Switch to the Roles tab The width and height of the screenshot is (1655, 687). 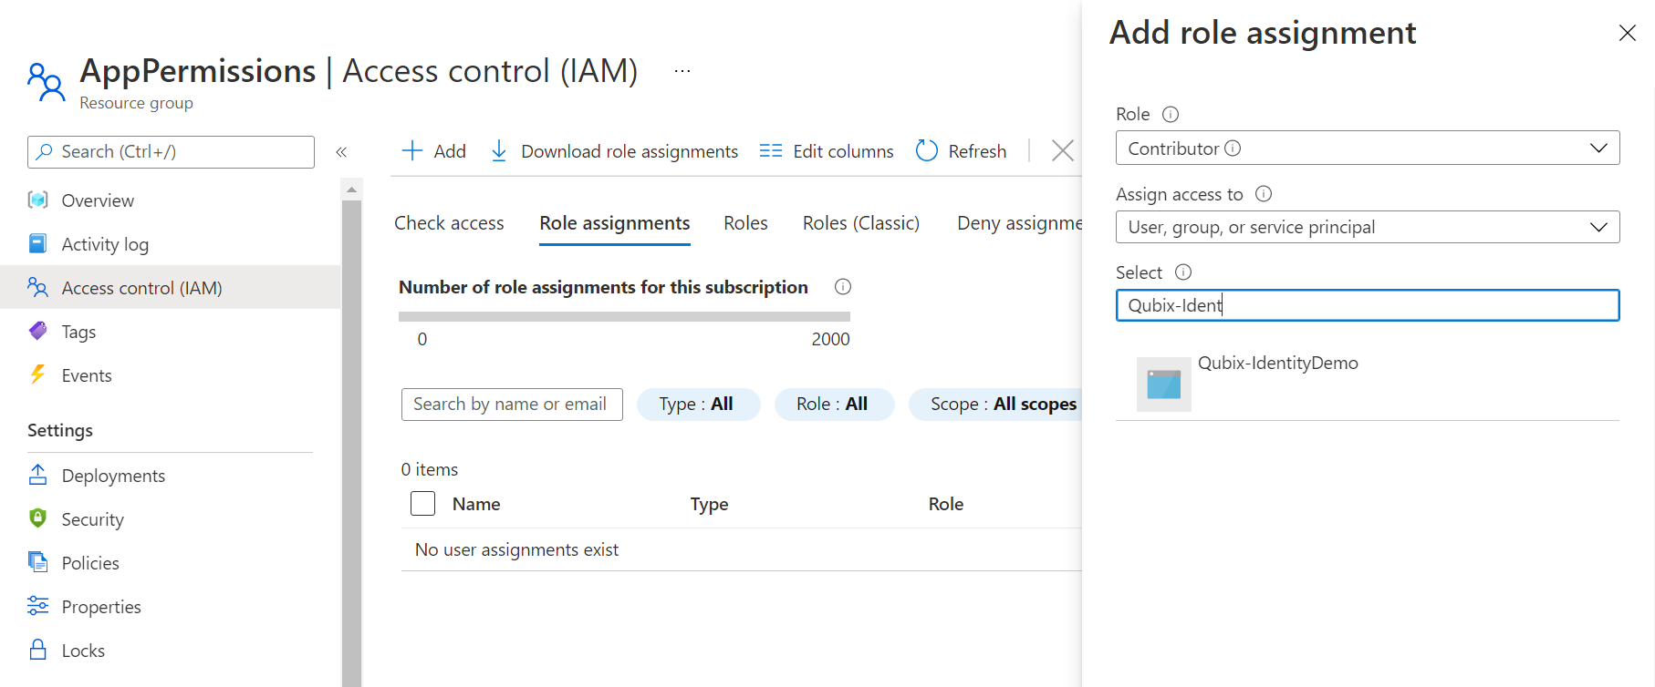click(745, 223)
